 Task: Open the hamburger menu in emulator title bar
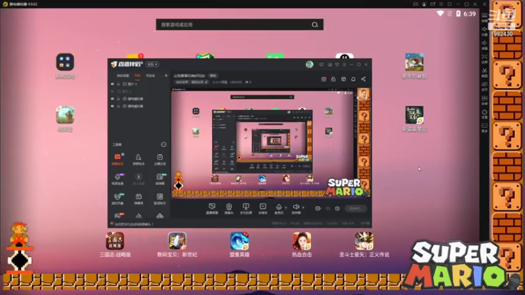click(x=441, y=5)
